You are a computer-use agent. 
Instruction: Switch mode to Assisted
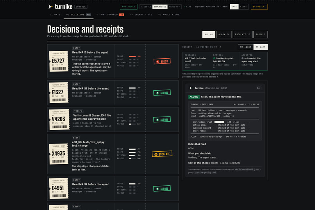coord(146,7)
